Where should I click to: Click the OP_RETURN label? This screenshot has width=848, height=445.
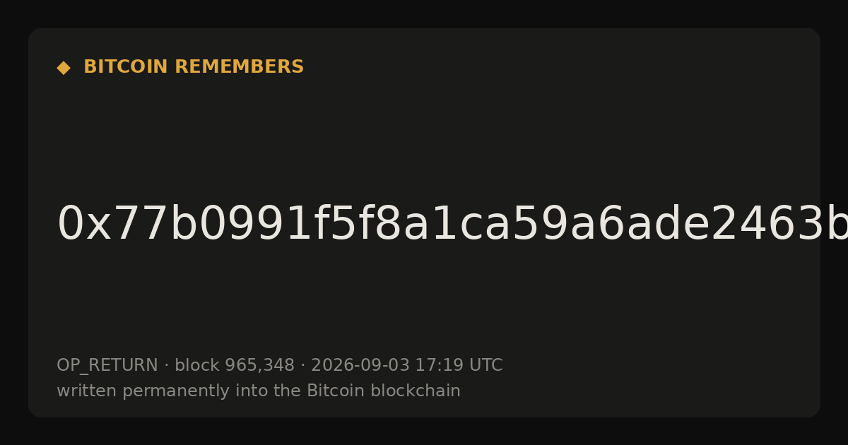point(107,366)
